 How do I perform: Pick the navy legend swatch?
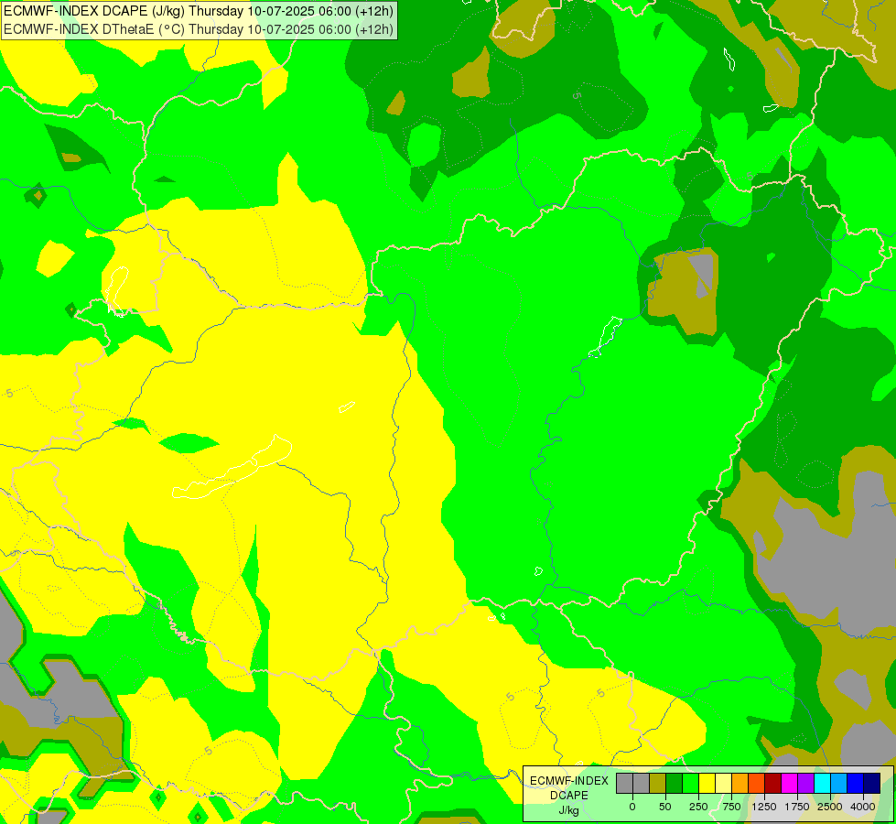tap(872, 783)
